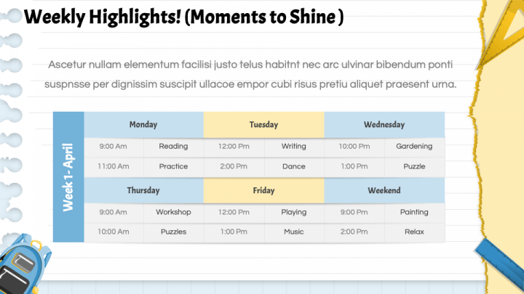The width and height of the screenshot is (524, 294).
Task: Select the Week 1 - April sidebar label
Action: (x=68, y=177)
